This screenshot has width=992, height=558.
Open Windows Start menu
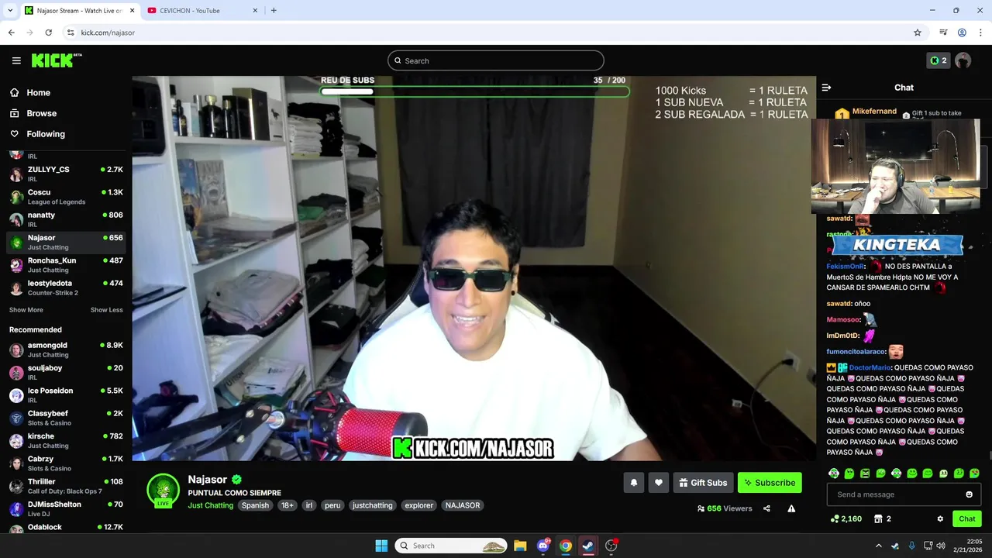click(x=381, y=546)
